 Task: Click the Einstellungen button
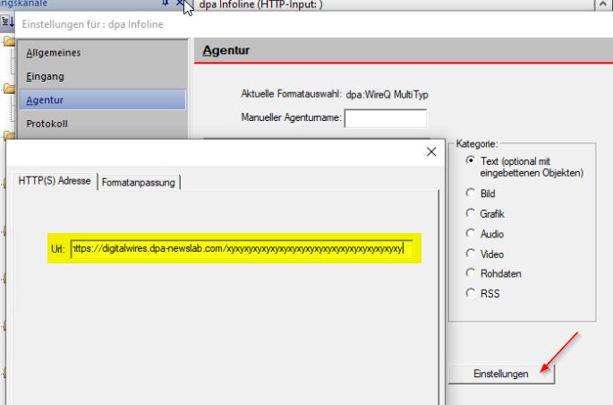(x=500, y=374)
